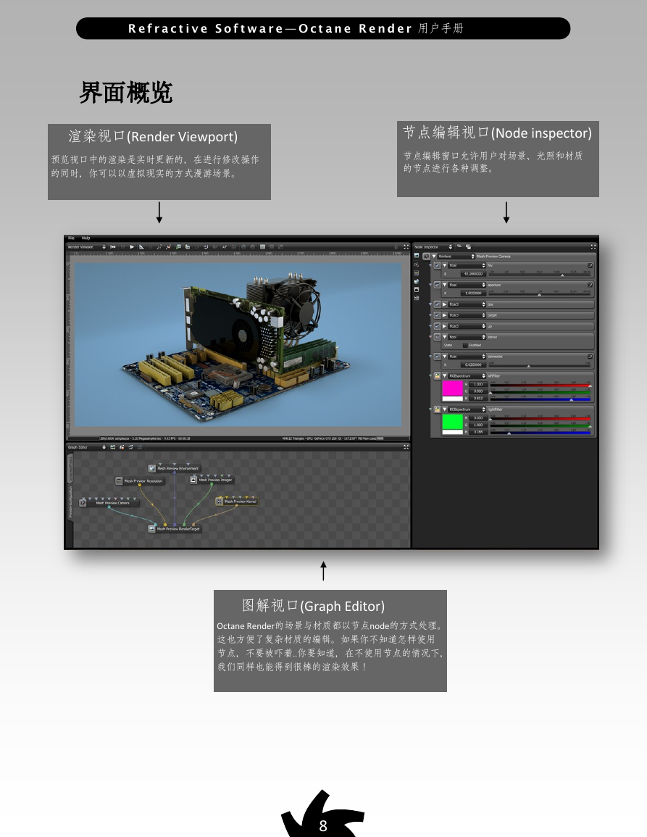
Task: Expand the pos float3 parameter
Action: pos(445,304)
